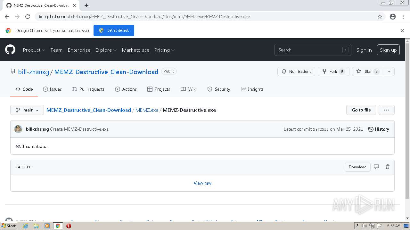Switch to the Wiki tab
The height and width of the screenshot is (230, 410).
[189, 89]
